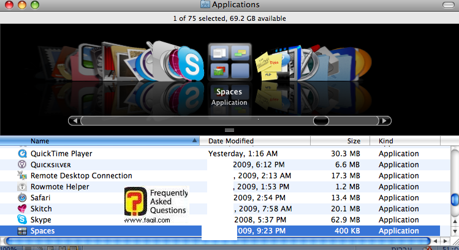Select Rowmote Helper name
This screenshot has width=459, height=250.
[59, 187]
